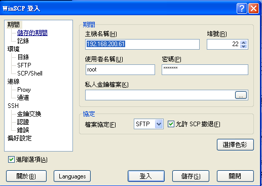The image size is (262, 186).
Task: Open 偏好設定 preferences tree node
Action: (x=20, y=138)
